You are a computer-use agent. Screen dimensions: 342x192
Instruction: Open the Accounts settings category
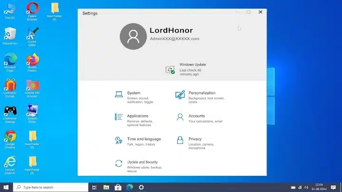tap(199, 118)
